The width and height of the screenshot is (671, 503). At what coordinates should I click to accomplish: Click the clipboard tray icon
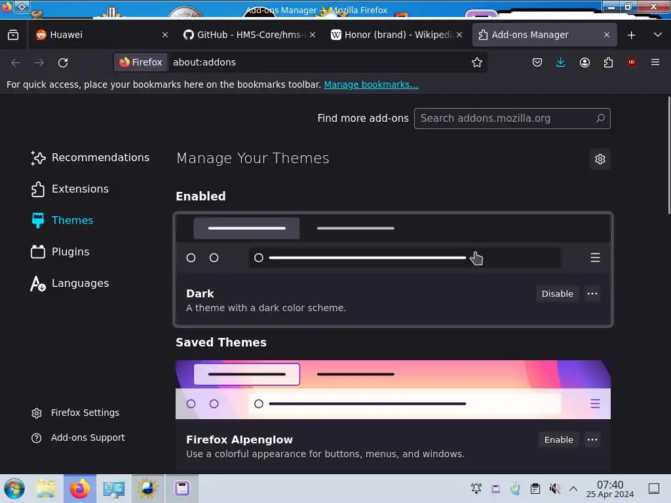point(535,489)
